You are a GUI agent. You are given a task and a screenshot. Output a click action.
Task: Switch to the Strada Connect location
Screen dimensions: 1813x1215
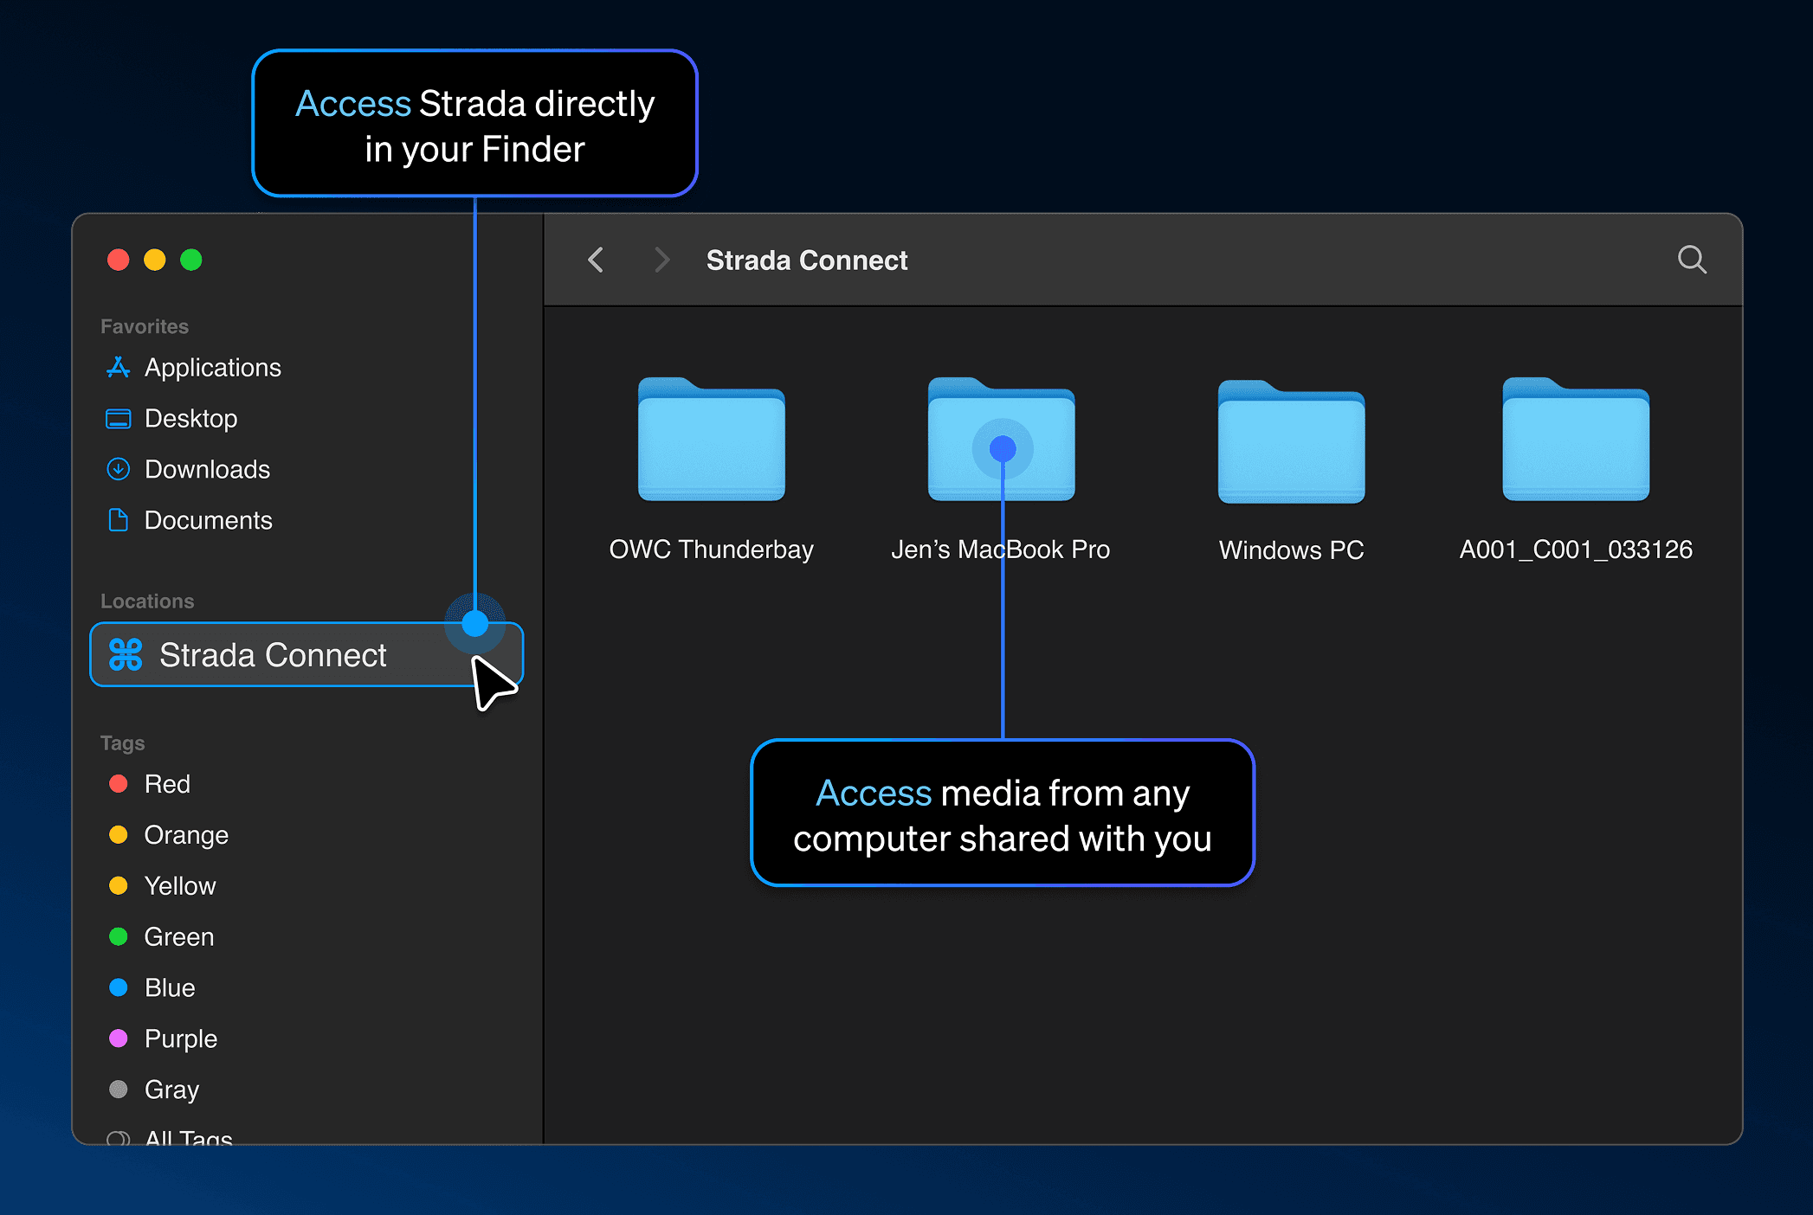pyautogui.click(x=272, y=655)
